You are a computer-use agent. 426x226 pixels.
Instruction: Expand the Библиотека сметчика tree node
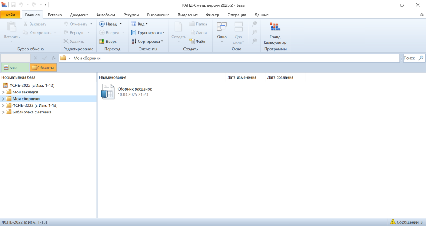click(x=4, y=112)
